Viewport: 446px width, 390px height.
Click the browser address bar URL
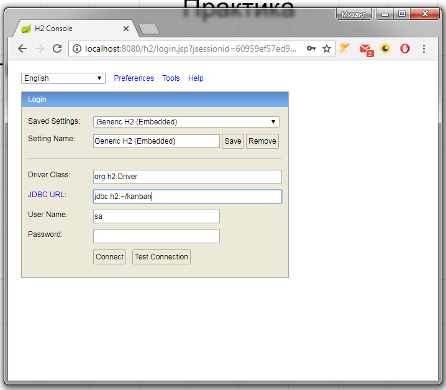191,49
